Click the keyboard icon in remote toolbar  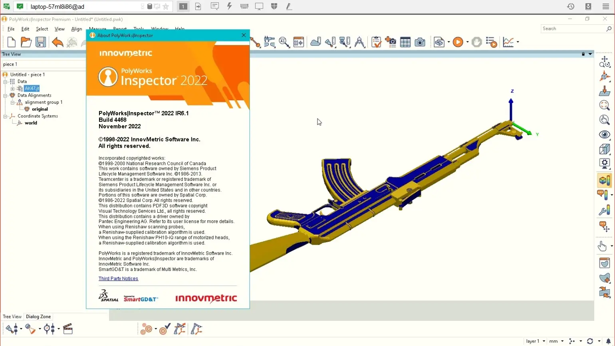click(x=244, y=6)
